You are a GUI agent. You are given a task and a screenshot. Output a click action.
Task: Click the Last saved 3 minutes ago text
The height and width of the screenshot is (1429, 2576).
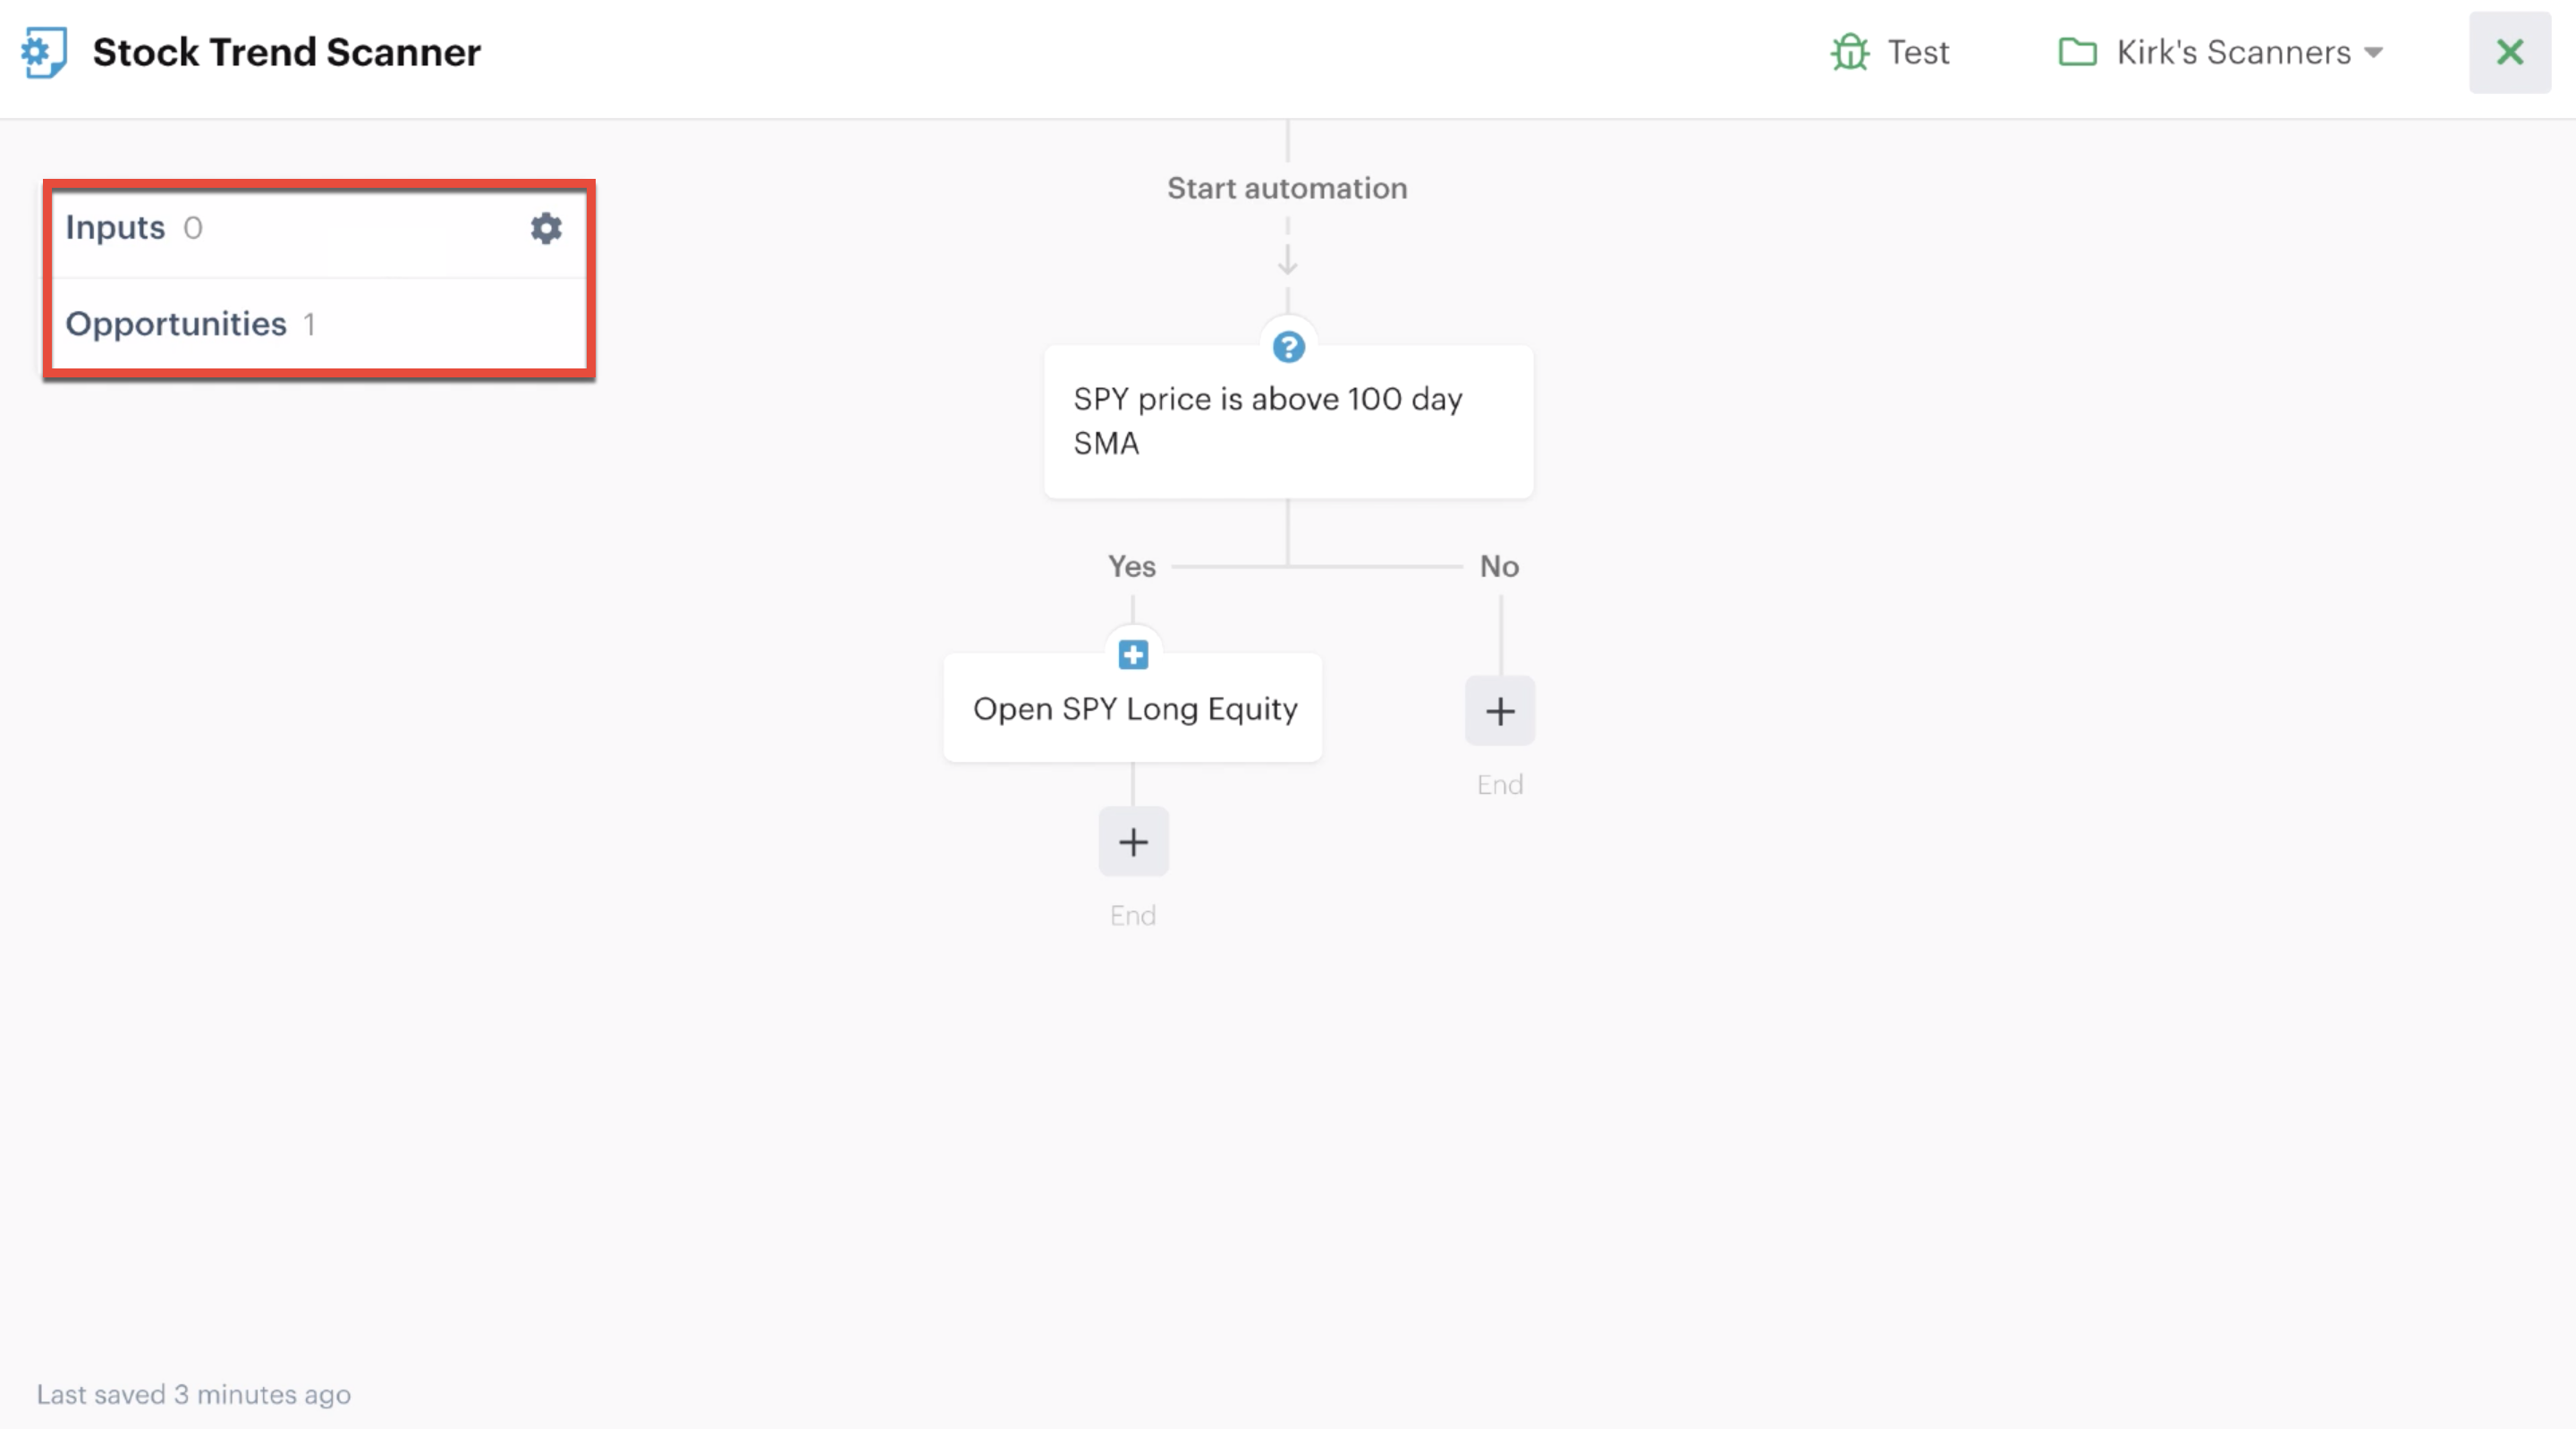[x=194, y=1394]
